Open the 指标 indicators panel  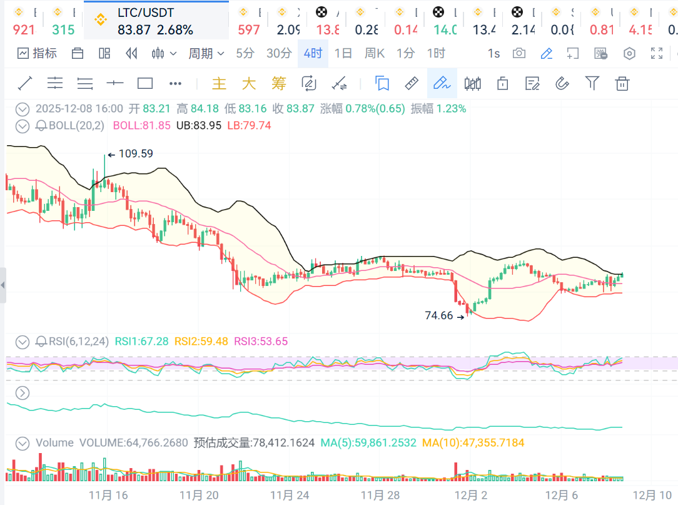pos(37,54)
